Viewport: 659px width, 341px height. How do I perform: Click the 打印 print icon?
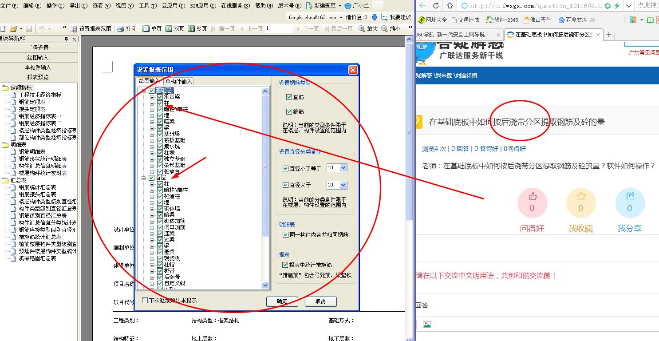tap(120, 28)
